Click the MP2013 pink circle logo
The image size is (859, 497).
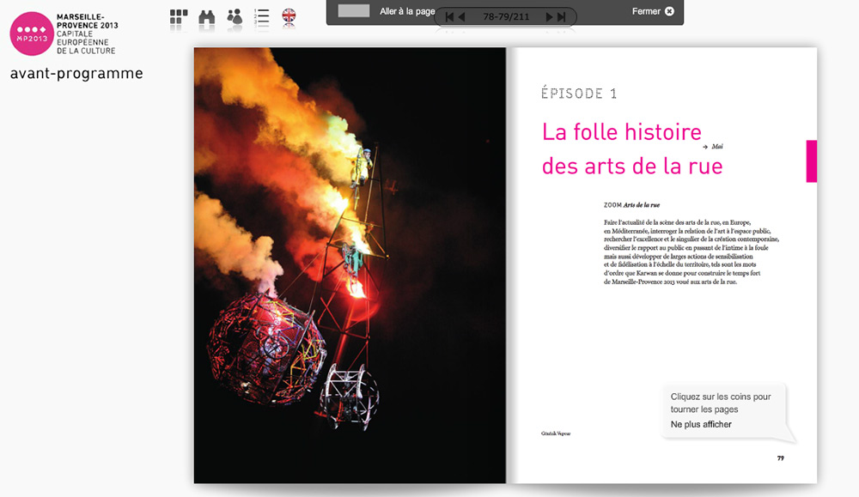point(31,33)
